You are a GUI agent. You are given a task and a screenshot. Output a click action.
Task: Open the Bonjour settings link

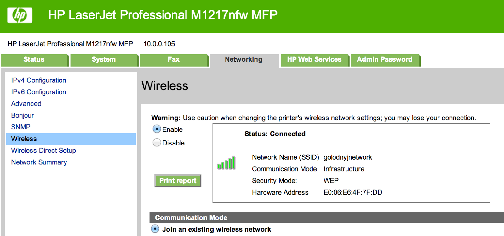click(x=22, y=115)
